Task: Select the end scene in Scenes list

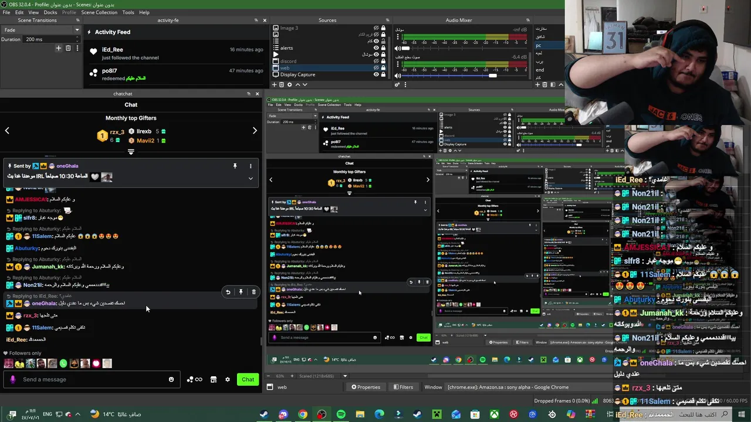Action: pyautogui.click(x=548, y=70)
